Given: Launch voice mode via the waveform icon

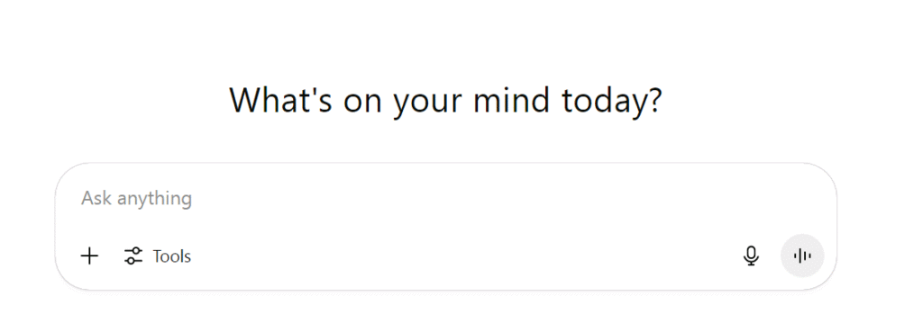Looking at the screenshot, I should point(801,256).
